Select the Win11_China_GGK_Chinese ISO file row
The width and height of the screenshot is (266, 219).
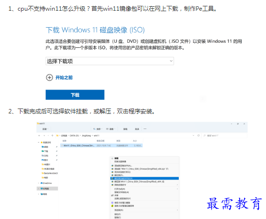[x=101, y=146]
